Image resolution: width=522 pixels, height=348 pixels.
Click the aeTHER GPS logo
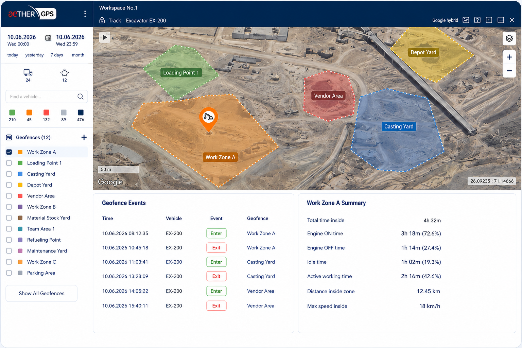point(32,14)
